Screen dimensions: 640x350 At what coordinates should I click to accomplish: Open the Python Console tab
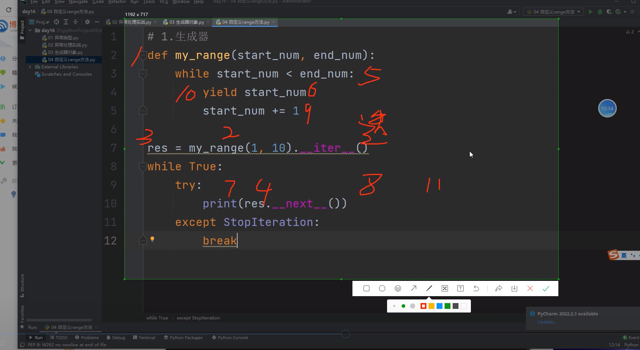coord(230,338)
